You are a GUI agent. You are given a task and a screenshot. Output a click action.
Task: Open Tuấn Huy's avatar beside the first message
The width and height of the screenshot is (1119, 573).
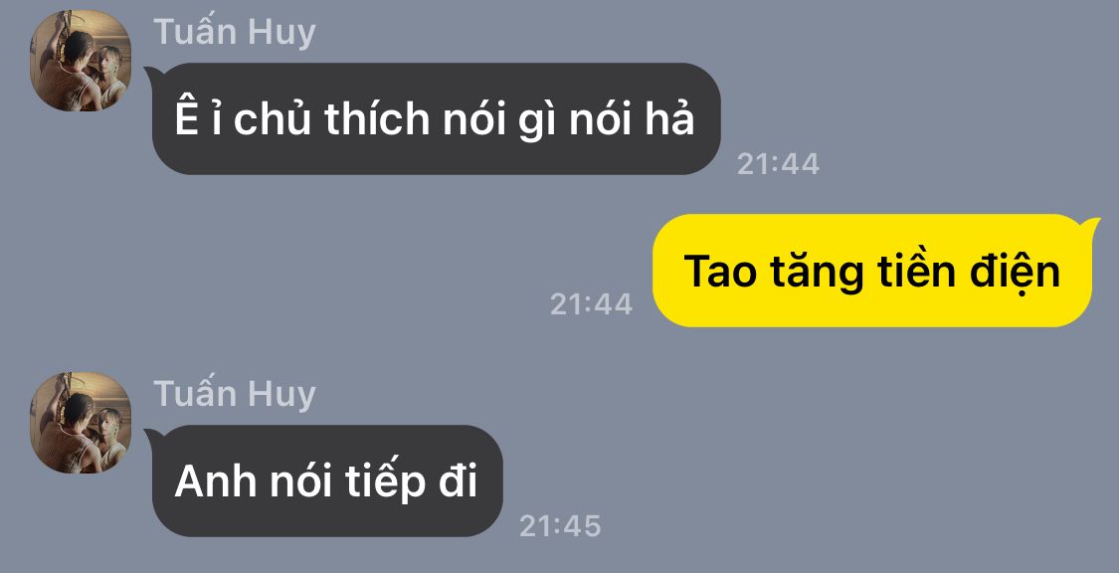pyautogui.click(x=81, y=61)
